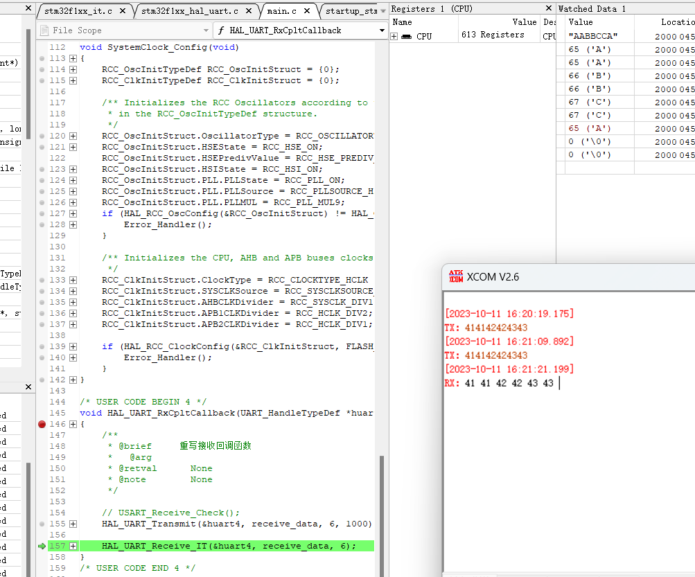
Task: Click the code editor vertical scrollbar thumb
Action: click(382, 516)
